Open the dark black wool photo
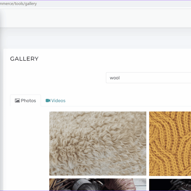This screenshot has height=191, width=191. tap(170, 185)
